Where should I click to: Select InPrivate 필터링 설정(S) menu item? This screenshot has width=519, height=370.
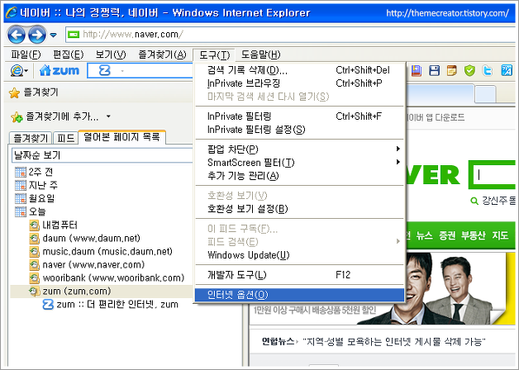coord(299,130)
